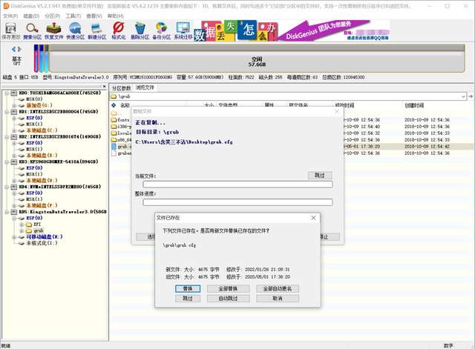Click the first purple partition segment on disk bar
475x349 pixels.
[36, 59]
